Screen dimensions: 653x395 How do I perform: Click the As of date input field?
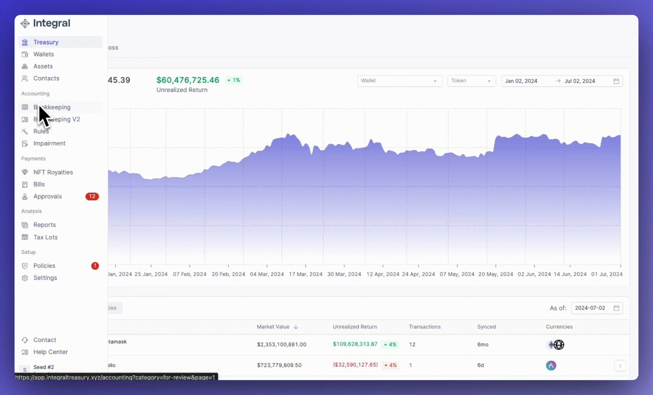[x=590, y=308]
